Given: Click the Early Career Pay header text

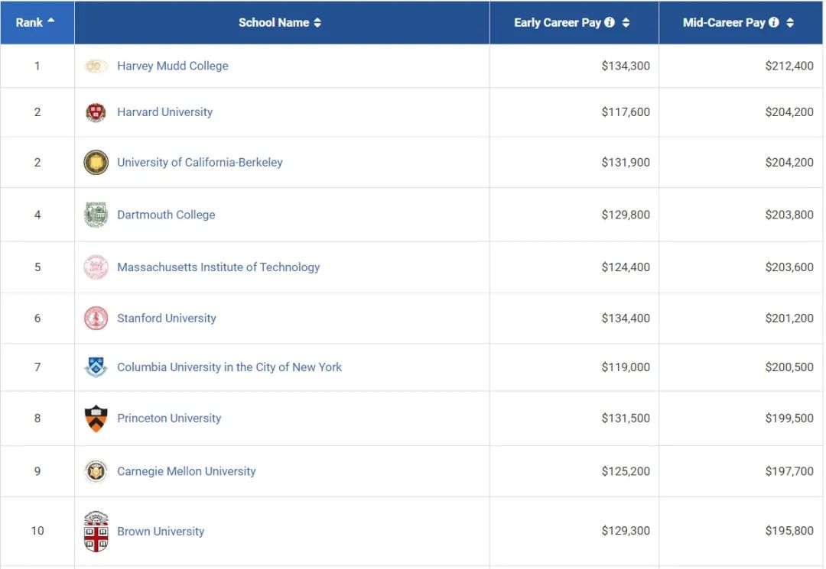Looking at the screenshot, I should [x=558, y=23].
